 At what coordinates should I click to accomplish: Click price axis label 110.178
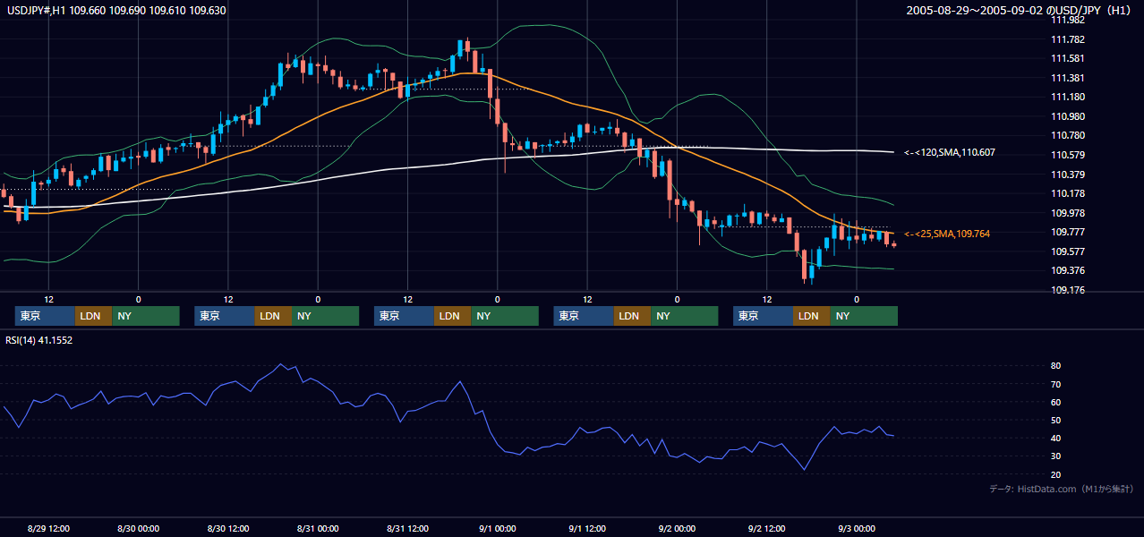(x=1067, y=193)
